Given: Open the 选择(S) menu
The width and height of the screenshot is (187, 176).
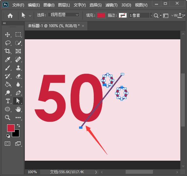Looking at the screenshot, I should click(95, 5).
